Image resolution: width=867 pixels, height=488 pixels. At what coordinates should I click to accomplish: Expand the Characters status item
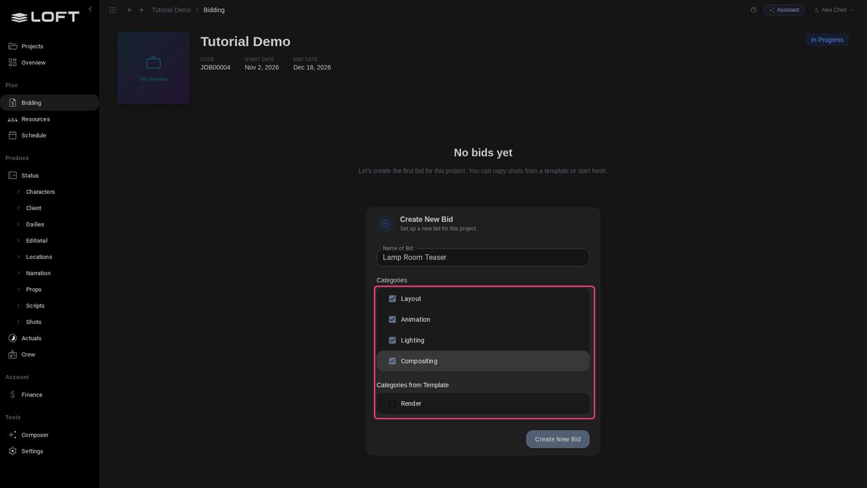[x=19, y=192]
